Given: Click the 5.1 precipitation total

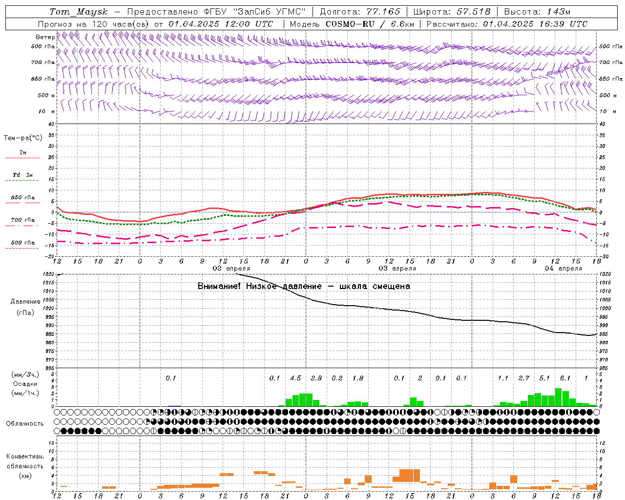Looking at the screenshot, I should (x=544, y=378).
